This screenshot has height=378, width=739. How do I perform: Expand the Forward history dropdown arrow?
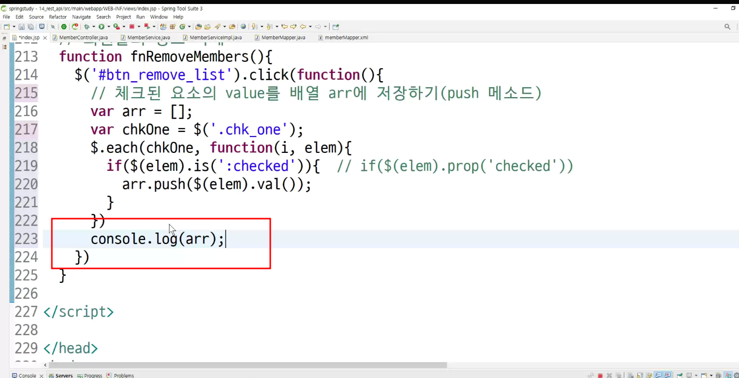point(325,26)
